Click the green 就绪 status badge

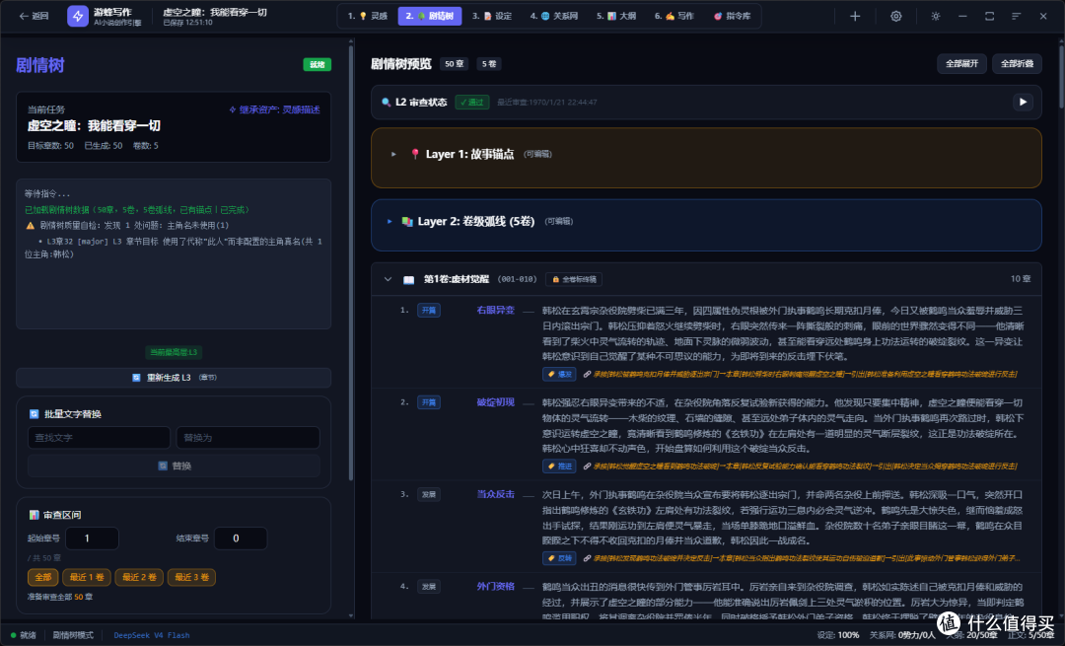(318, 64)
